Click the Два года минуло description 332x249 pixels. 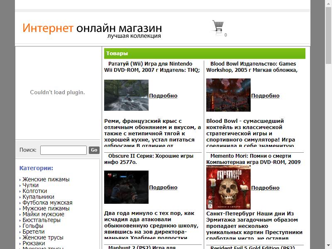point(151,225)
